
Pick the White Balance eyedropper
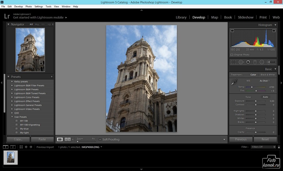click(234, 82)
